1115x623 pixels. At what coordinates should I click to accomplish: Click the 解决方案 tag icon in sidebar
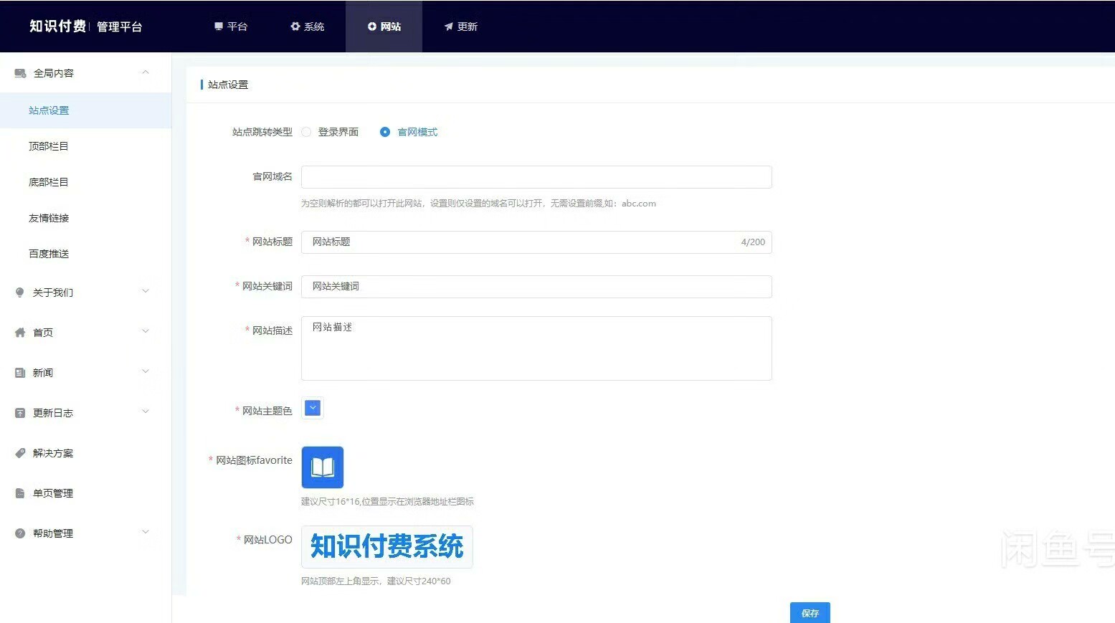(x=20, y=453)
